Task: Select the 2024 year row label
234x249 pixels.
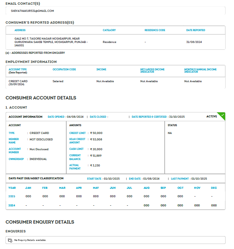Action: [x=12, y=205]
